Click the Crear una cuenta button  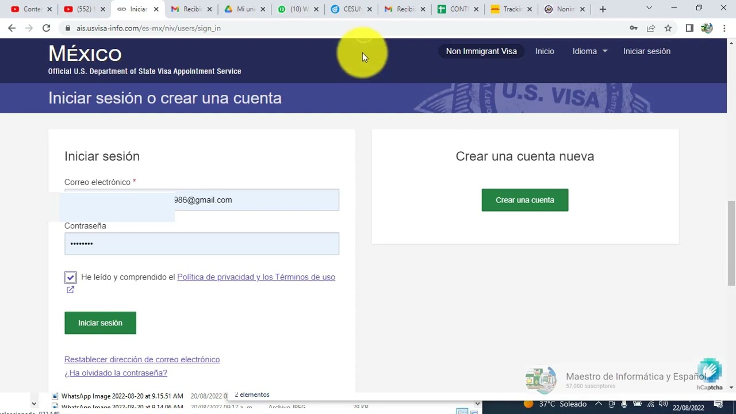tap(525, 200)
